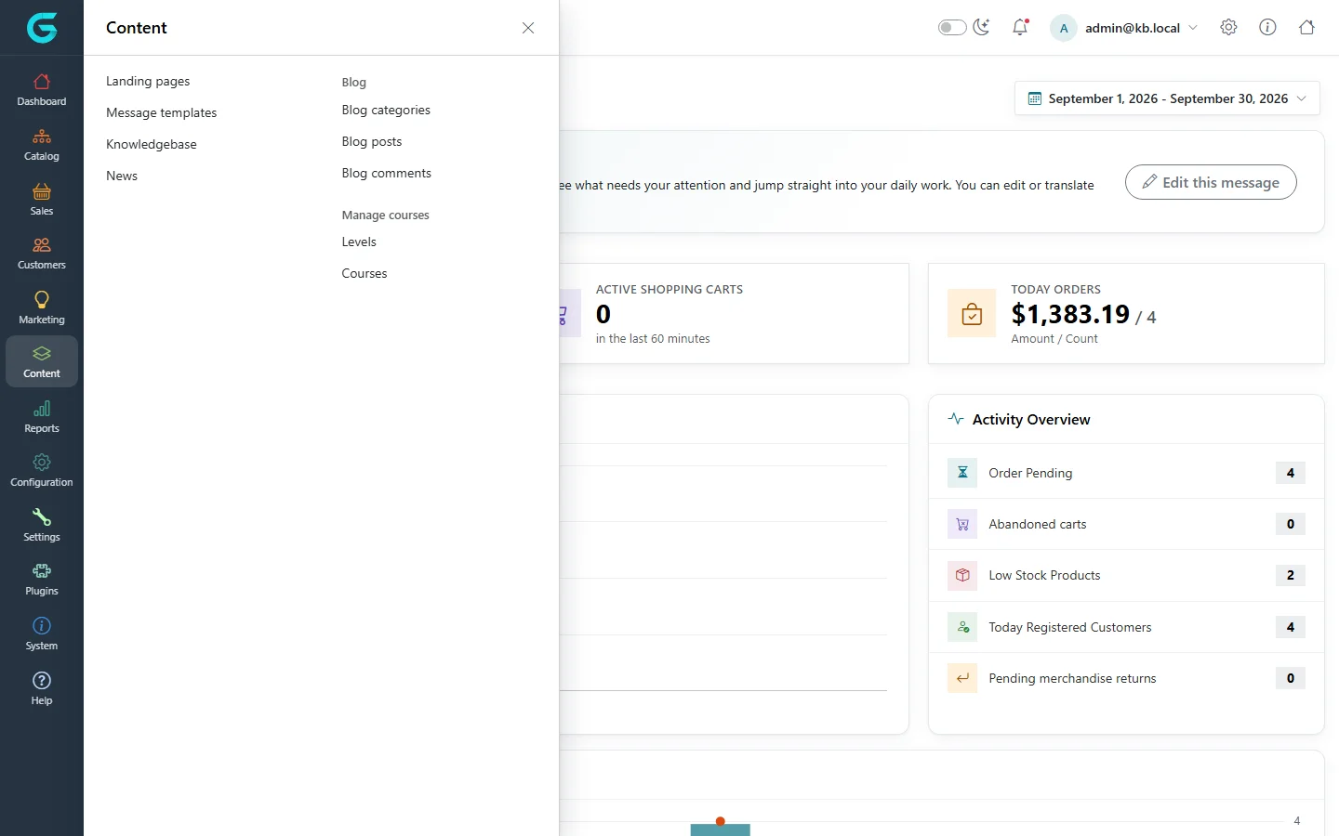Open Message templates menu entry

click(x=161, y=112)
